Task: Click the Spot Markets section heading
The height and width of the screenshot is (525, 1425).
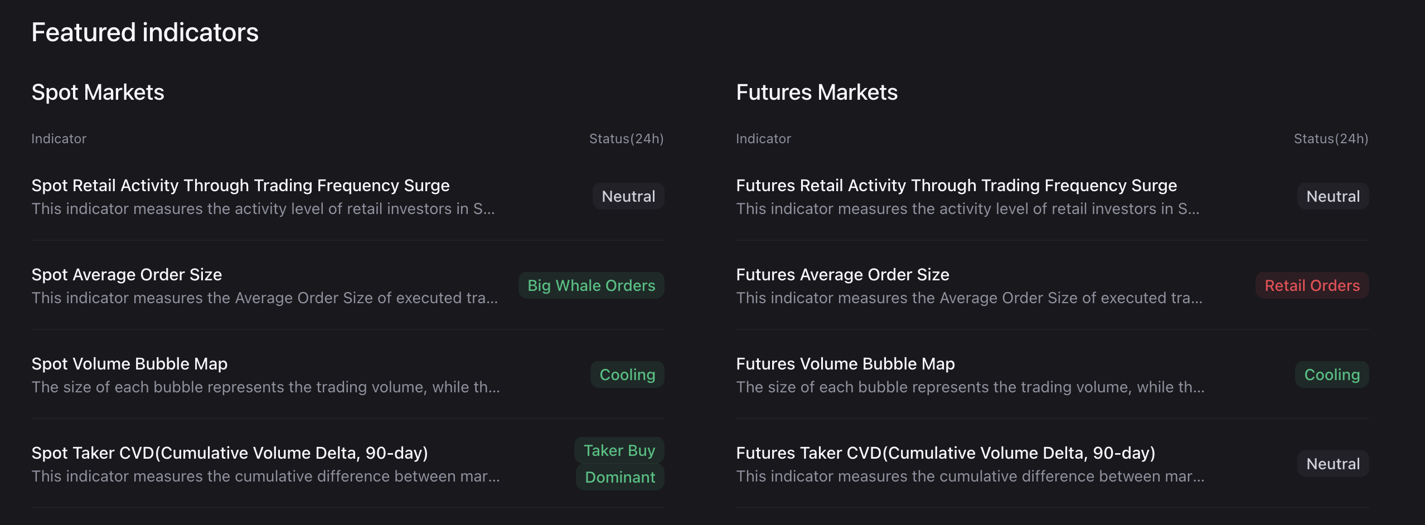Action: (x=98, y=91)
